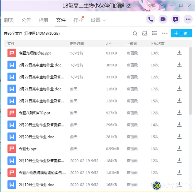Sort files by the 更新时间 column header

click(77, 44)
